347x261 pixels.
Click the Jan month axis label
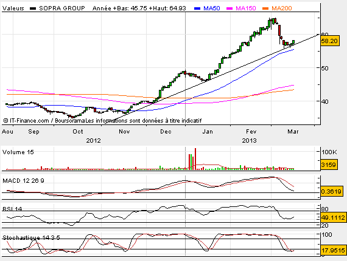[208, 132]
